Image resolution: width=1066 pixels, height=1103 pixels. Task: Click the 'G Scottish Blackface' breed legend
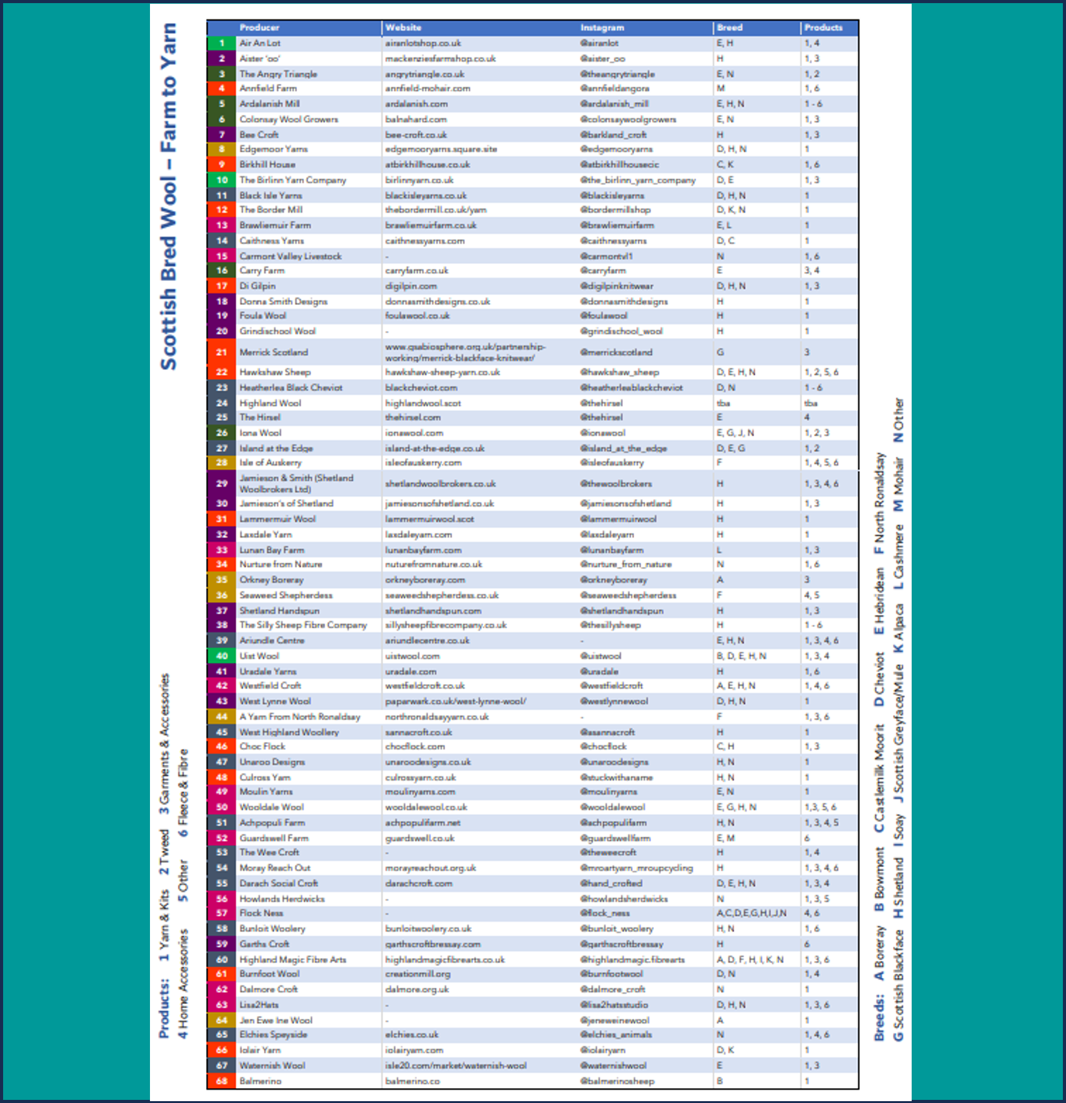pos(899,985)
